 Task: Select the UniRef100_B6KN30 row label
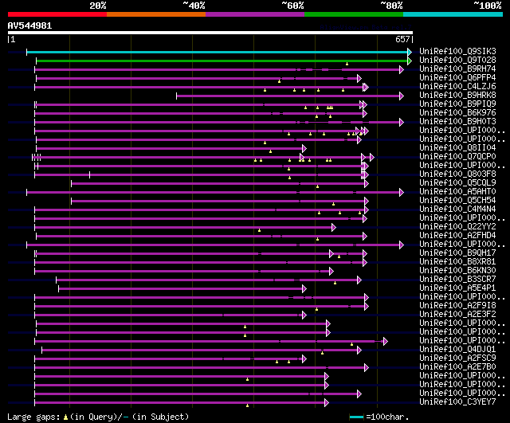(457, 271)
